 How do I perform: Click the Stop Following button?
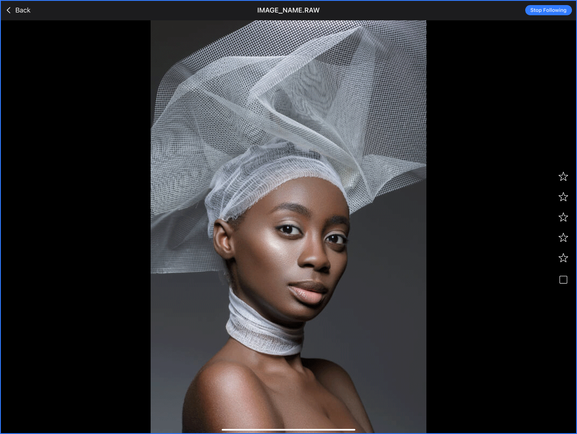coord(548,10)
